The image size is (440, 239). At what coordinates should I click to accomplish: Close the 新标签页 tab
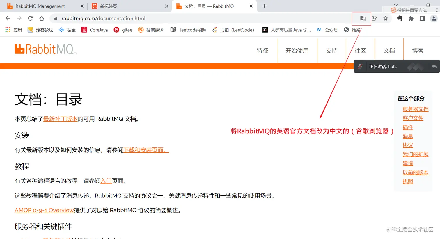[x=166, y=6]
